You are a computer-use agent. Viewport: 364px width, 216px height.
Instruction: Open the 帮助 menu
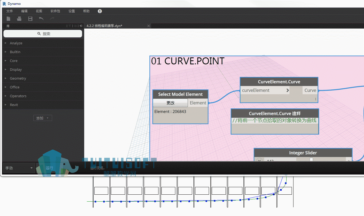(x=86, y=11)
